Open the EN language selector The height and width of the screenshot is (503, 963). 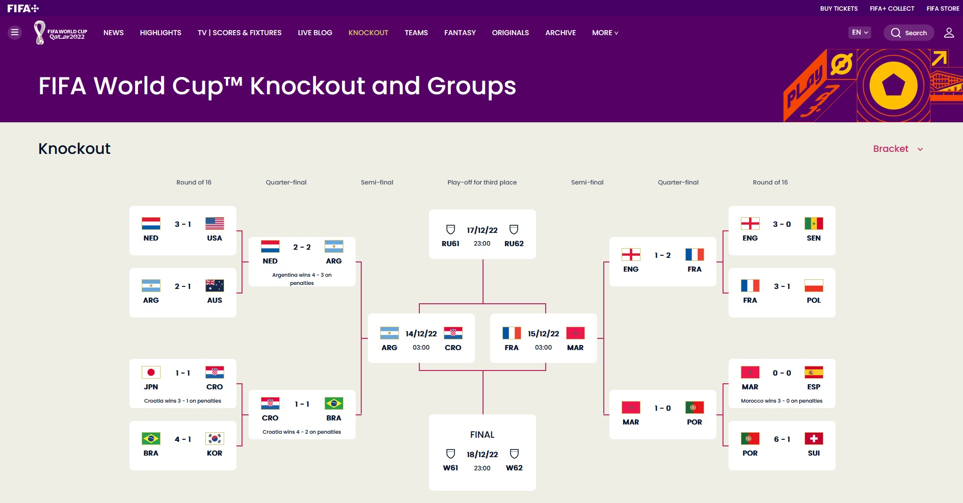coord(860,33)
